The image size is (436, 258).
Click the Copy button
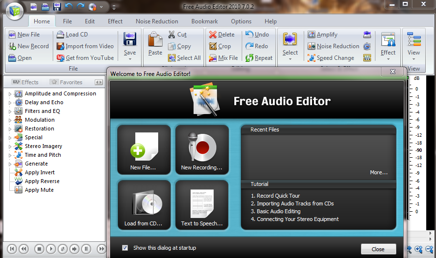coord(180,46)
